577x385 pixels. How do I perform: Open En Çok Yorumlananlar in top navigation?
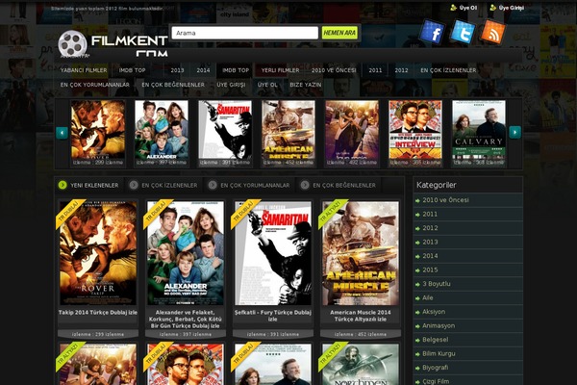tap(95, 85)
